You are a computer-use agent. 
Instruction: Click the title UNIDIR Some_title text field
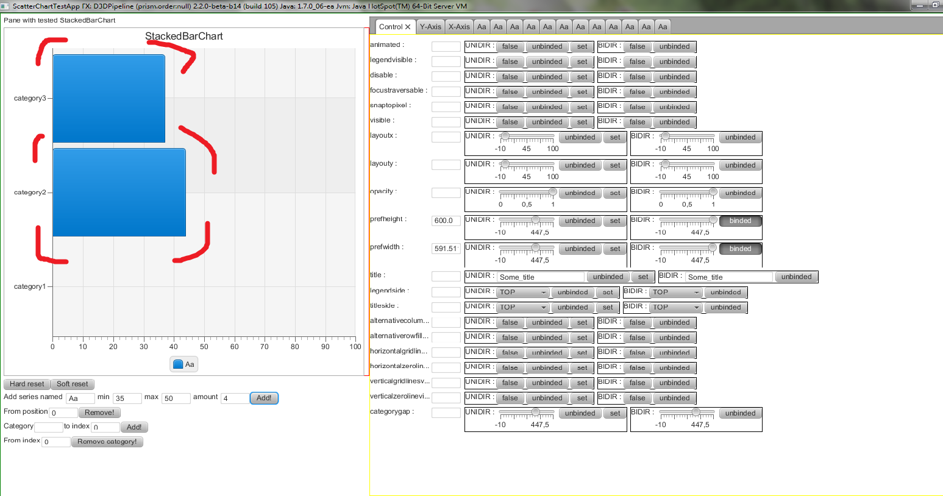[x=540, y=277]
